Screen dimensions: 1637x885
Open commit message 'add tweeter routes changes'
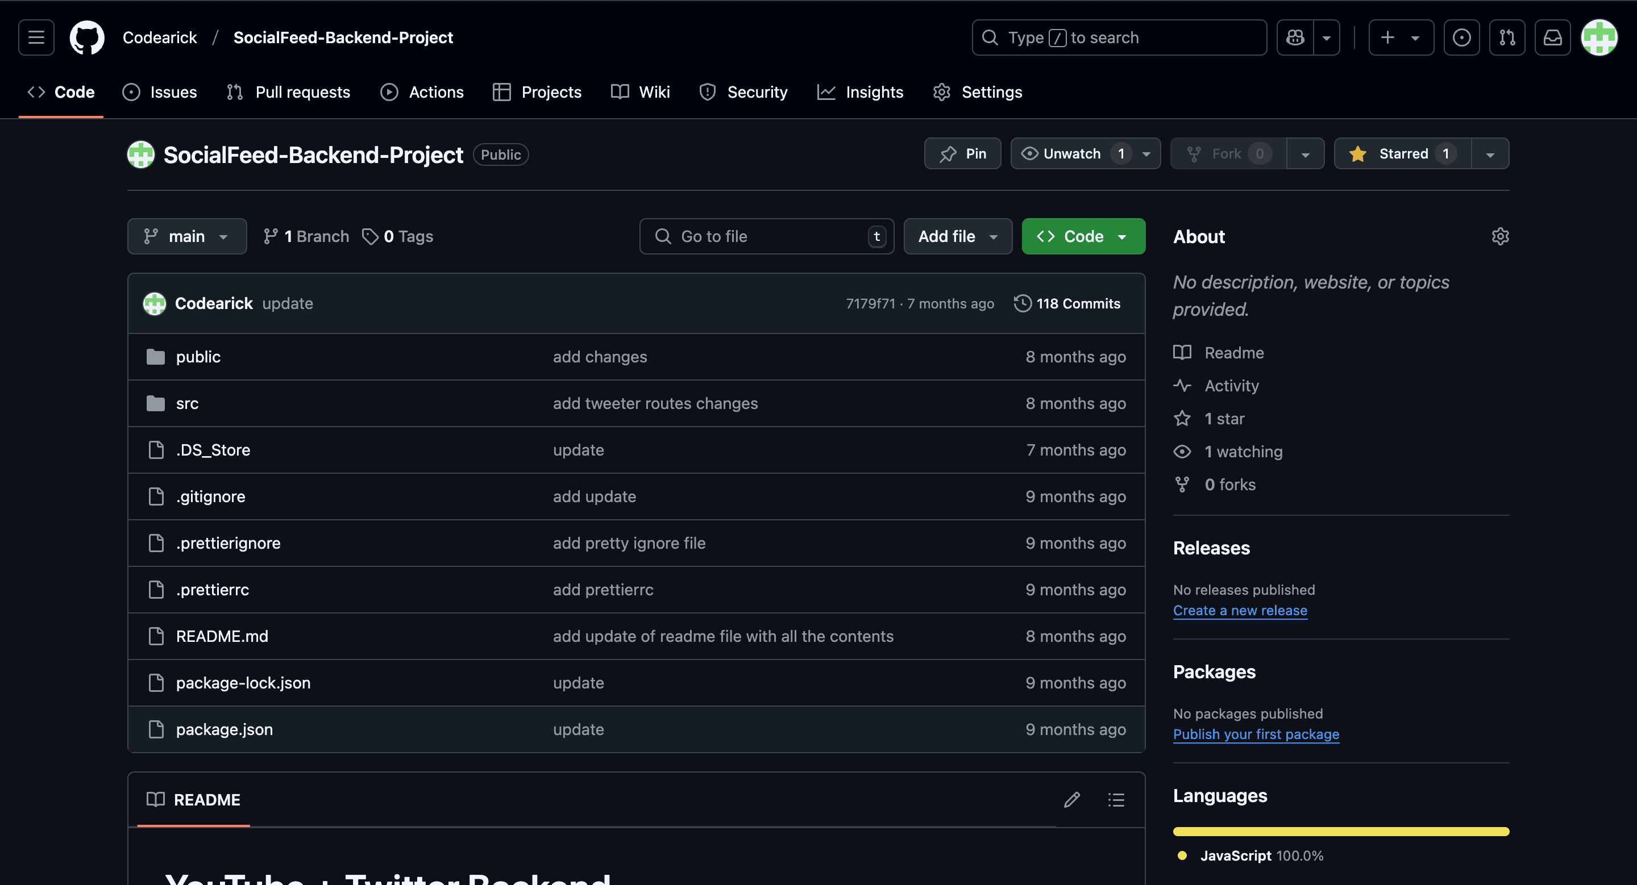(x=655, y=403)
